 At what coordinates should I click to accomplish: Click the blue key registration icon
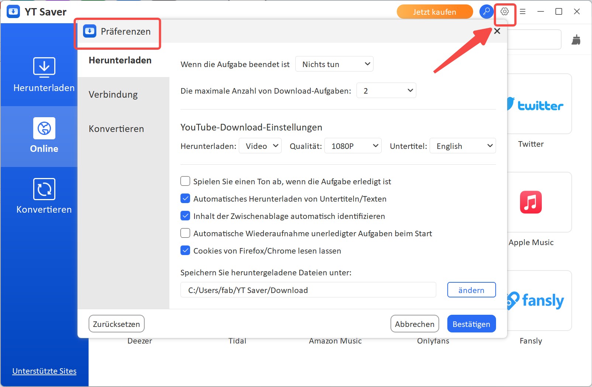pos(486,11)
